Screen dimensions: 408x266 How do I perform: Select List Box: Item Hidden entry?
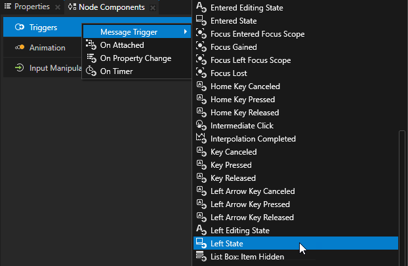click(247, 257)
